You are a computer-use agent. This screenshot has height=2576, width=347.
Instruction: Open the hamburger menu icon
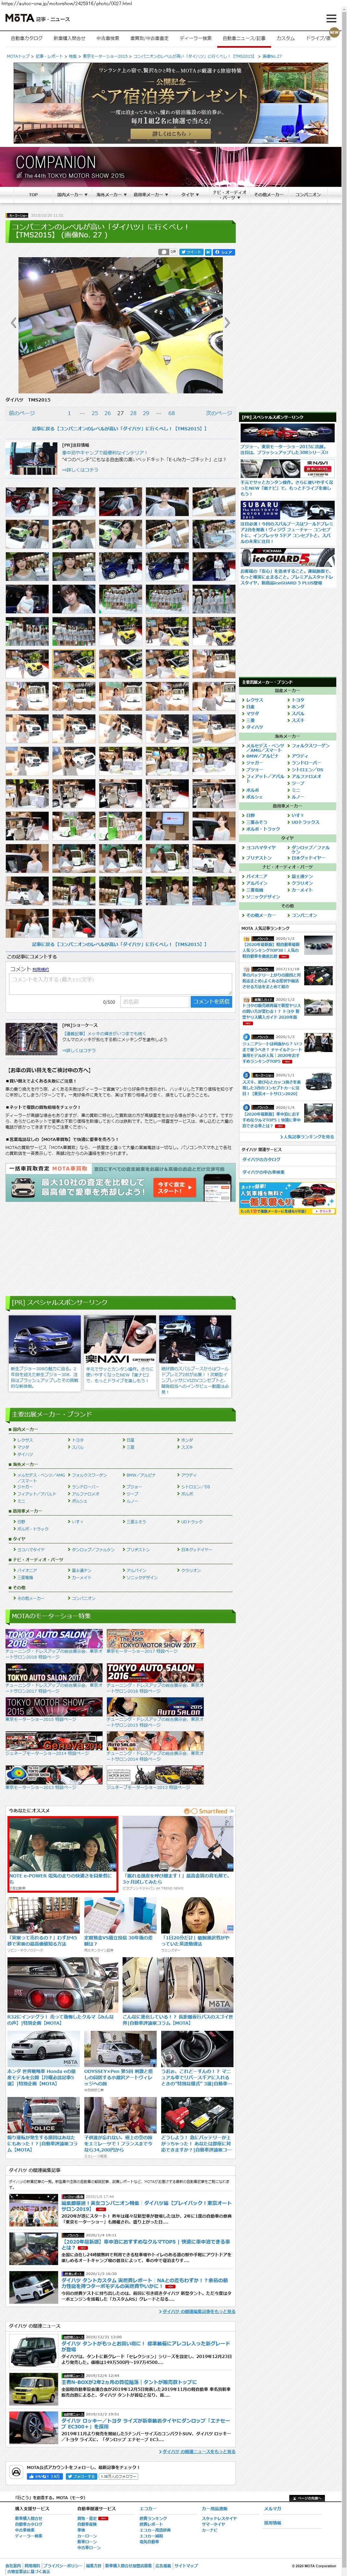[331, 18]
